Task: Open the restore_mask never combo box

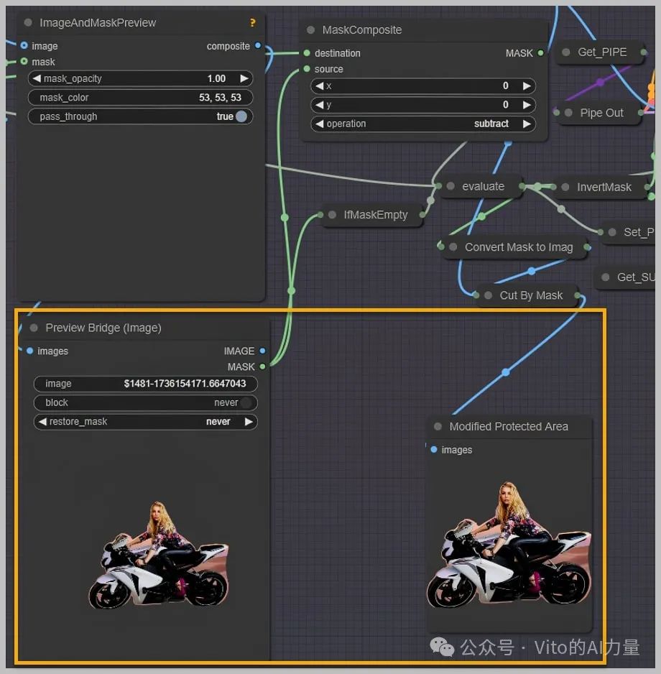Action: tap(146, 421)
